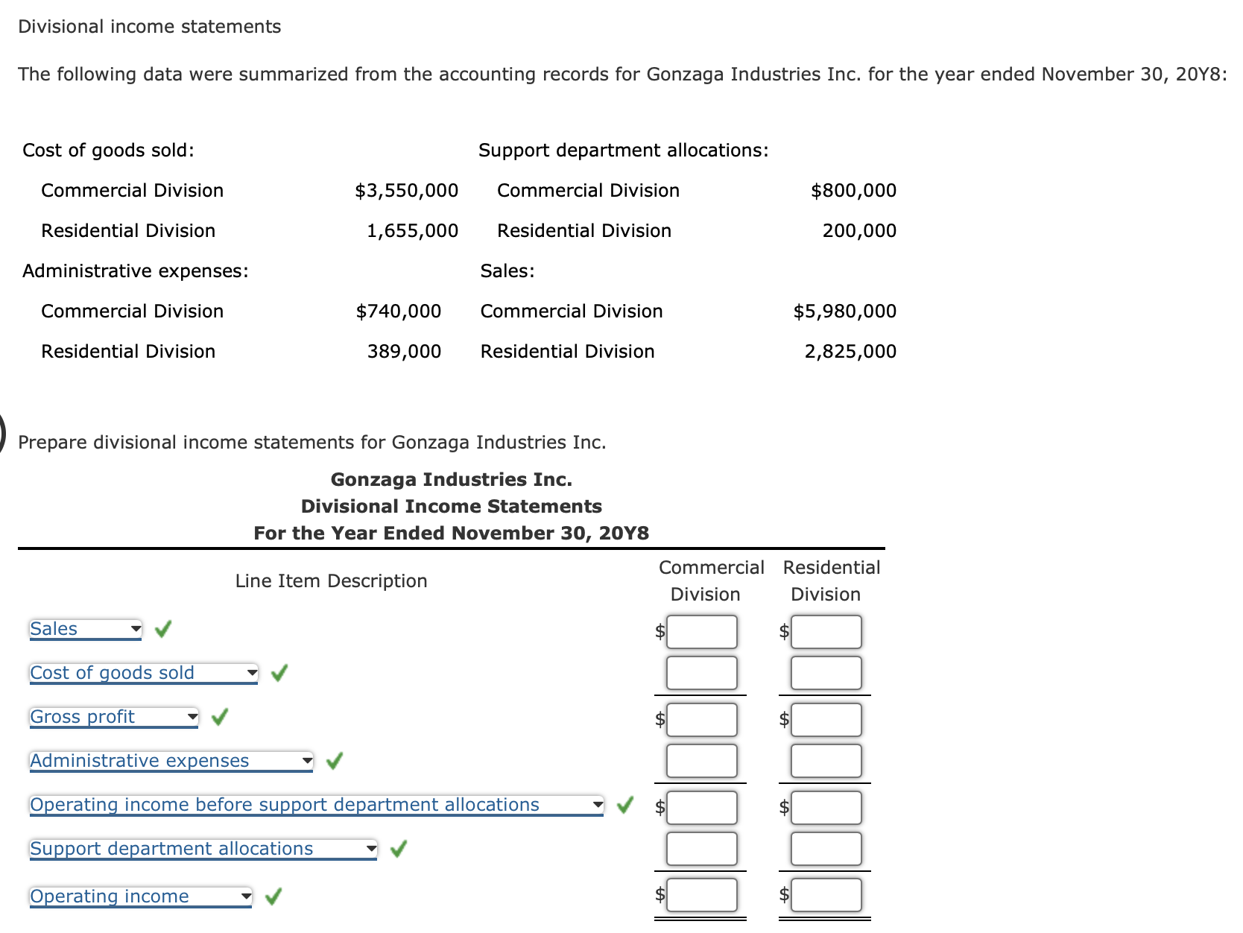This screenshot has width=1243, height=933.
Task: Click the checkmark beside Operating income before support allocations
Action: coord(624,806)
